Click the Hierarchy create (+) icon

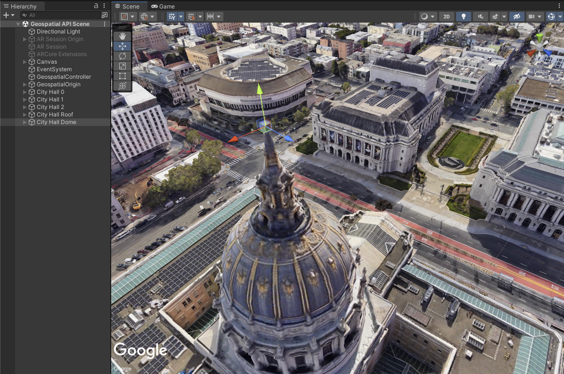tap(6, 15)
